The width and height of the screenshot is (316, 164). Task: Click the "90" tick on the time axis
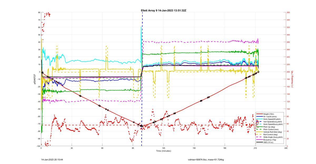[x=133, y=148]
